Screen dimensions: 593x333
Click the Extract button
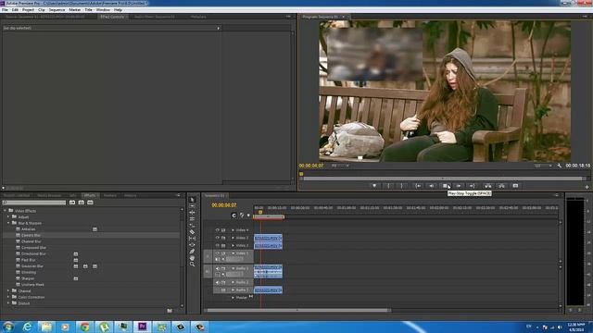pyautogui.click(x=501, y=186)
